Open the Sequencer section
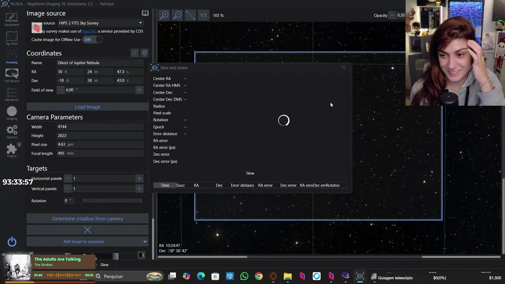Image resolution: width=505 pixels, height=284 pixels. [x=12, y=94]
